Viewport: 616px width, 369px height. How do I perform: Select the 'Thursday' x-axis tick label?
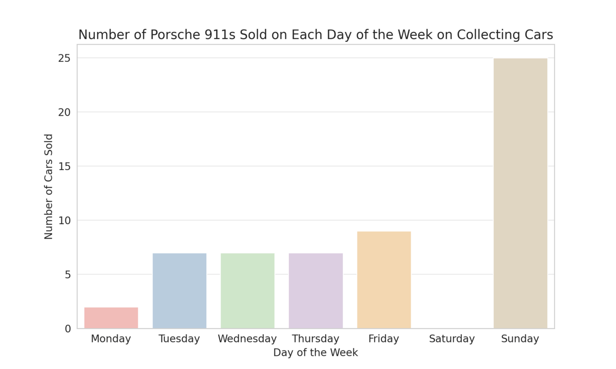tap(316, 339)
